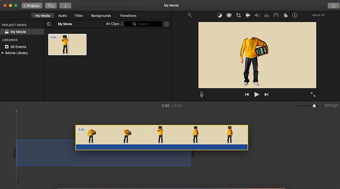Screen dimensions: 340x189
Task: Go back to Projects
Action: tap(32, 5)
